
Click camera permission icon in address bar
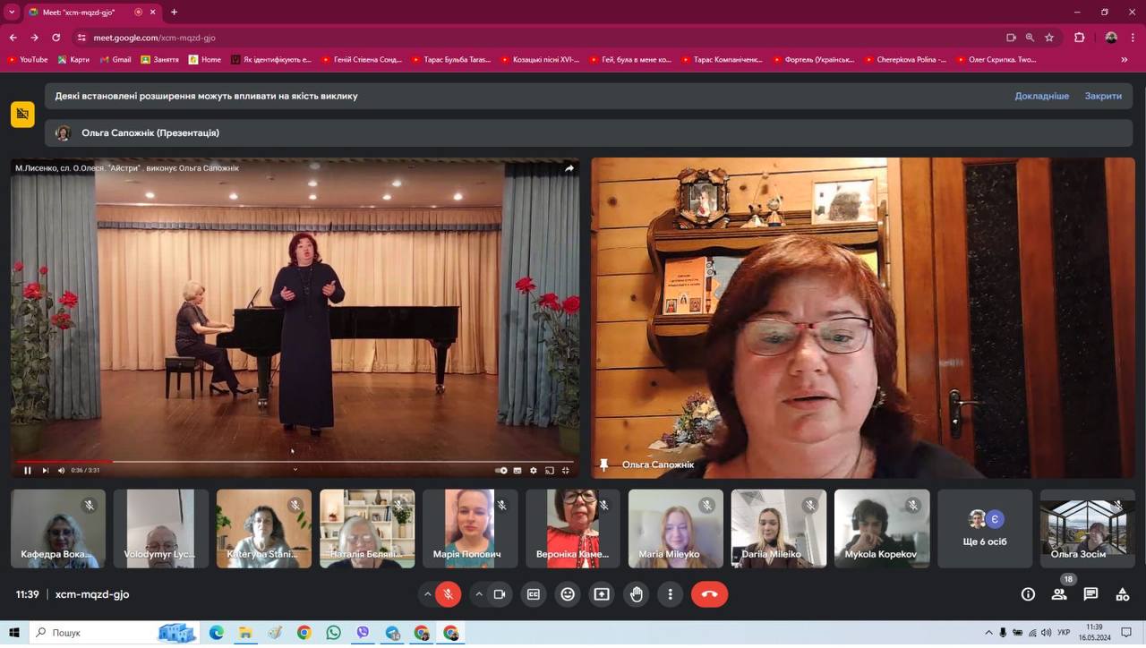tap(1011, 38)
